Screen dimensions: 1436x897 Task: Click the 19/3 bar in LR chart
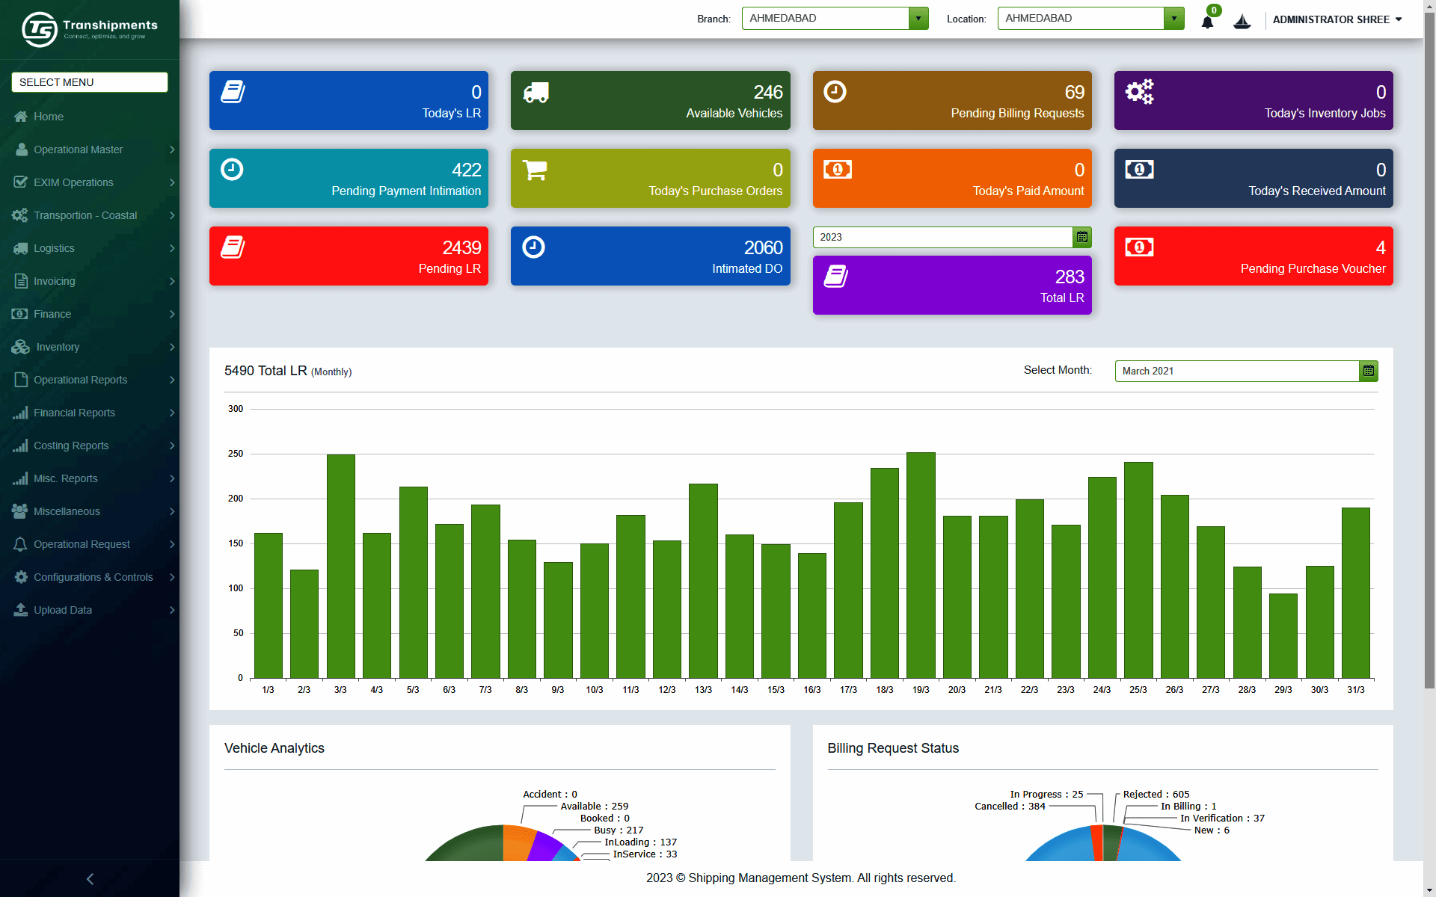(x=920, y=565)
